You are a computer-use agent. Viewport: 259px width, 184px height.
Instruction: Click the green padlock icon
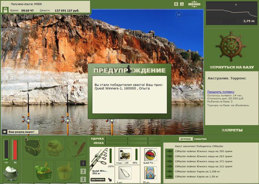pyautogui.click(x=6, y=10)
